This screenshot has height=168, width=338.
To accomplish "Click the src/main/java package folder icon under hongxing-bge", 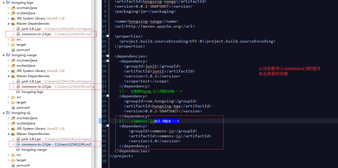I will [13, 8].
